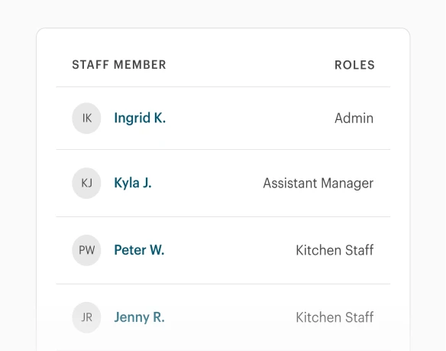
Task: Select the Ingrid K. table row
Action: pyautogui.click(x=223, y=119)
